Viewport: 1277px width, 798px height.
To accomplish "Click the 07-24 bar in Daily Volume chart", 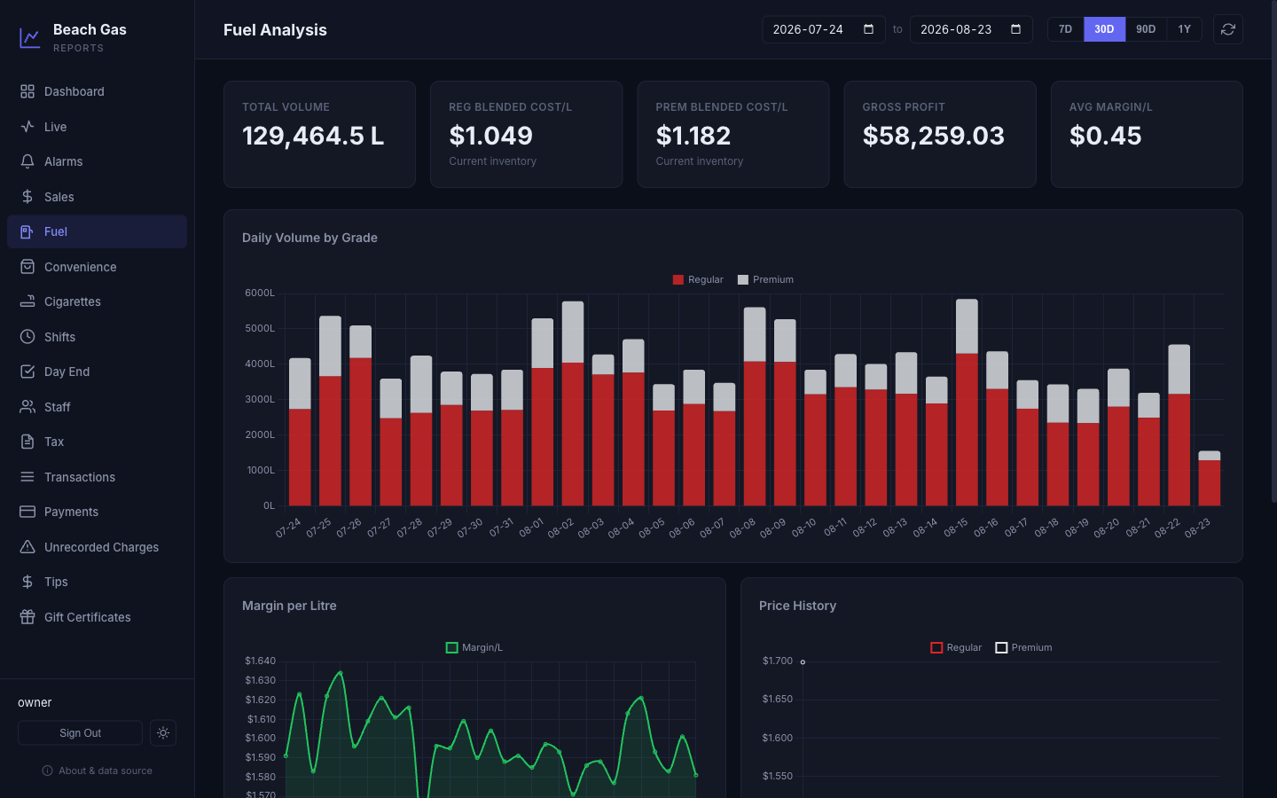I will [300, 432].
